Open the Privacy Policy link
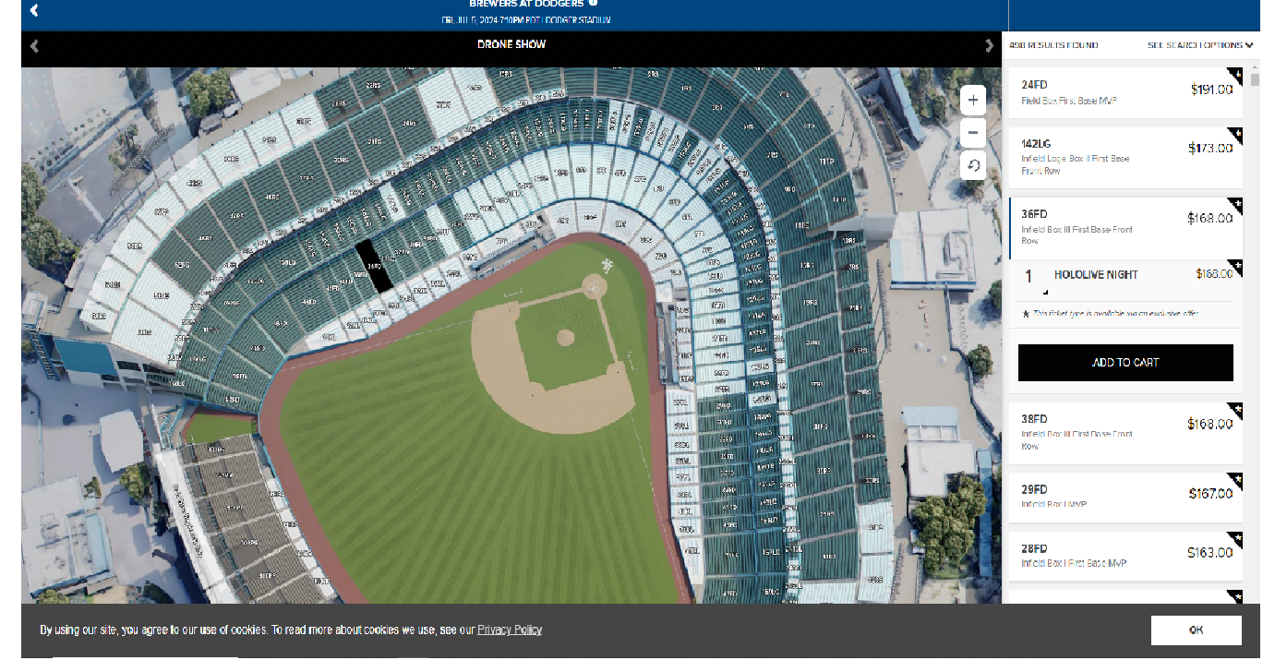This screenshot has width=1263, height=660. 510,630
